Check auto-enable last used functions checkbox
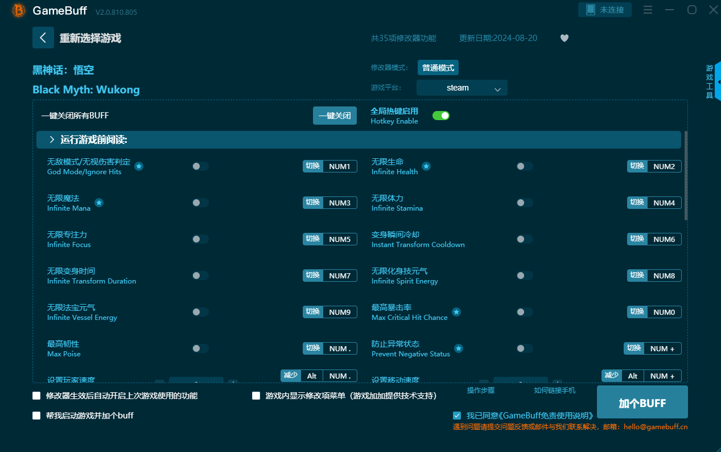The width and height of the screenshot is (721, 452). click(x=36, y=396)
